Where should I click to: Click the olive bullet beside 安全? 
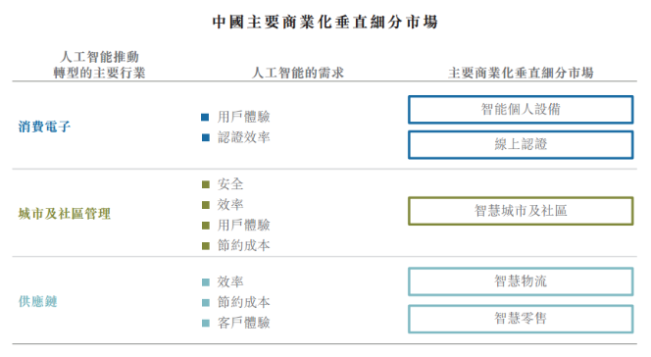(x=206, y=184)
